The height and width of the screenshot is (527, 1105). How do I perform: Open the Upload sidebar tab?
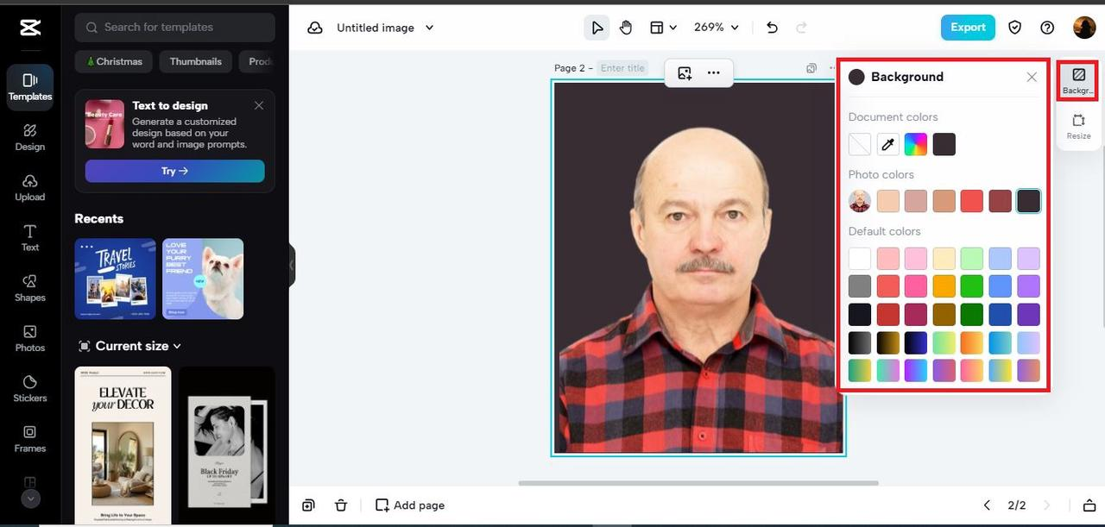click(30, 188)
